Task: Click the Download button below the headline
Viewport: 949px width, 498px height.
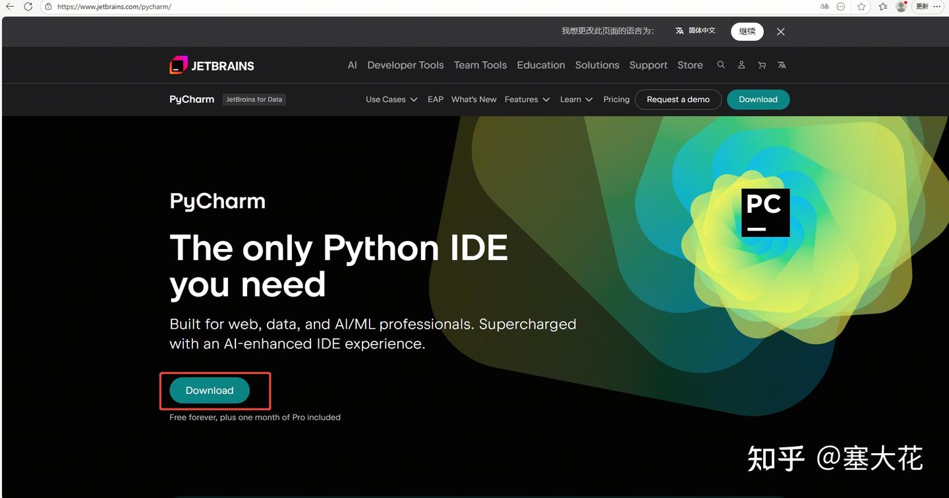Action: pos(210,391)
